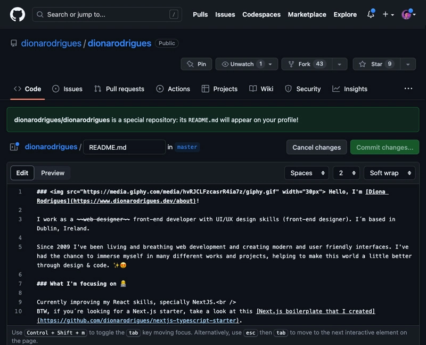Switch editor to Edit mode

[22, 173]
